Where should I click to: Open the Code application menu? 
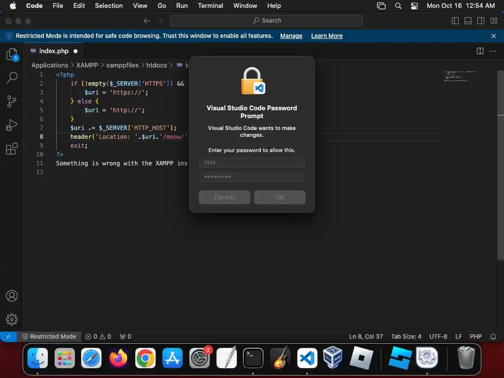tap(34, 6)
